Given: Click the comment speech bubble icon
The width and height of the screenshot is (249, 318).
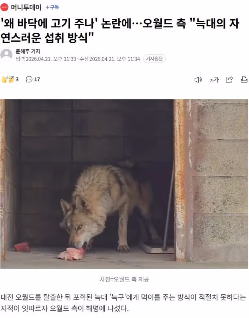Looking at the screenshot, I should point(29,79).
